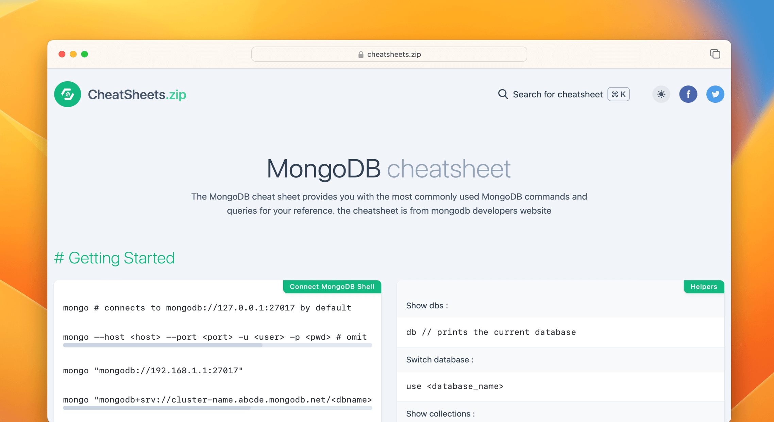Screen dimensions: 774x422
Task: Activate the Search for cheatsheet field
Action: pyautogui.click(x=557, y=94)
